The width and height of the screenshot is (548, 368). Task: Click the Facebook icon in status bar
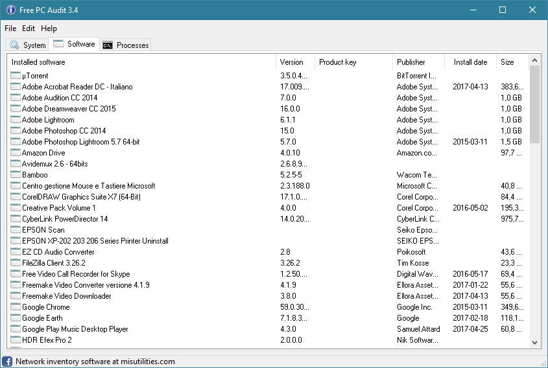7,362
